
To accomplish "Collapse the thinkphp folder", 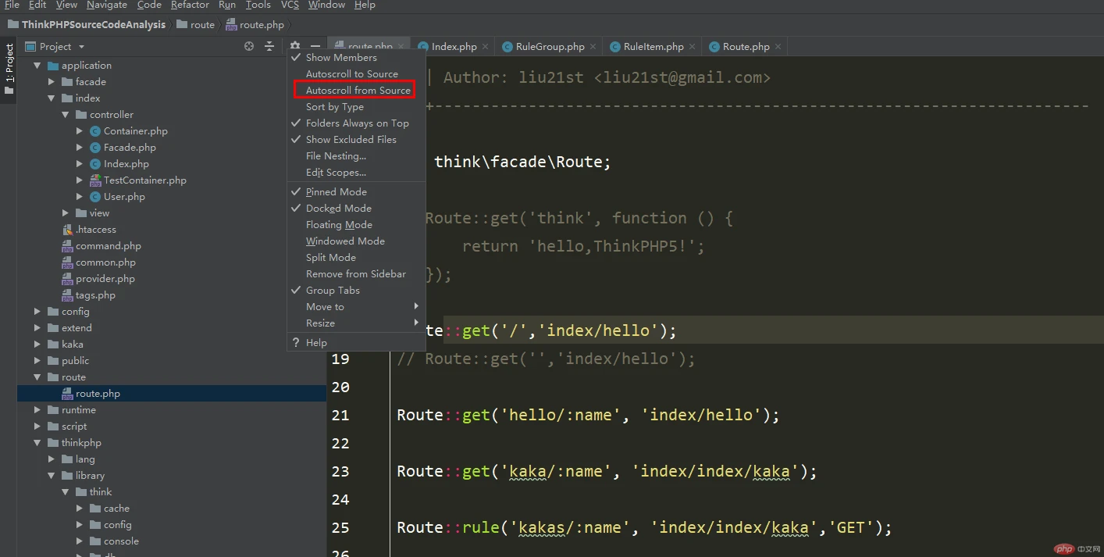I will pyautogui.click(x=37, y=443).
